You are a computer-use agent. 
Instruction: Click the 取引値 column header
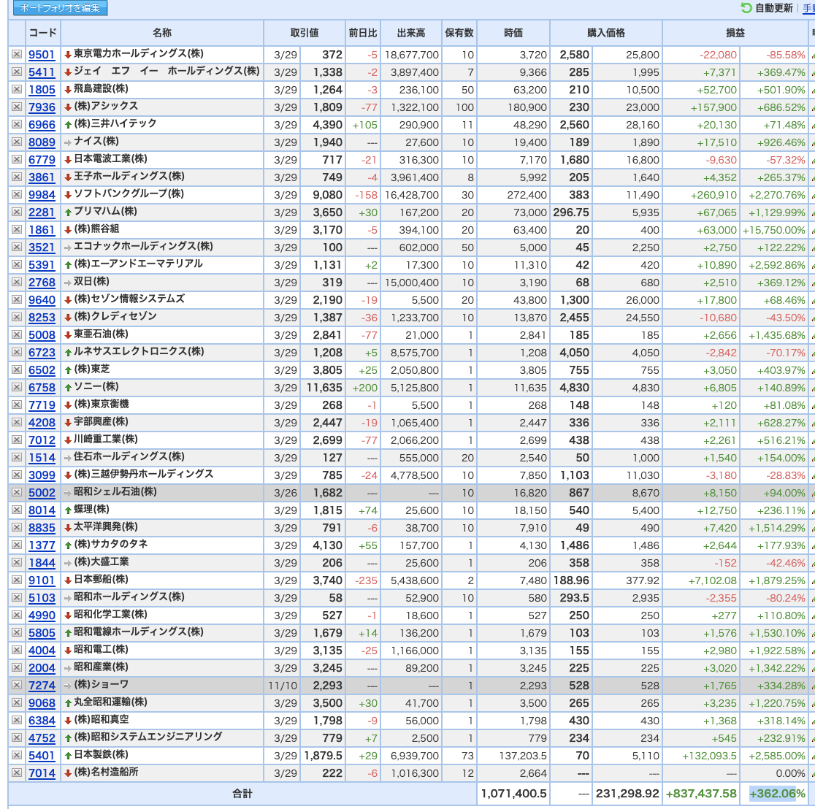click(x=305, y=33)
